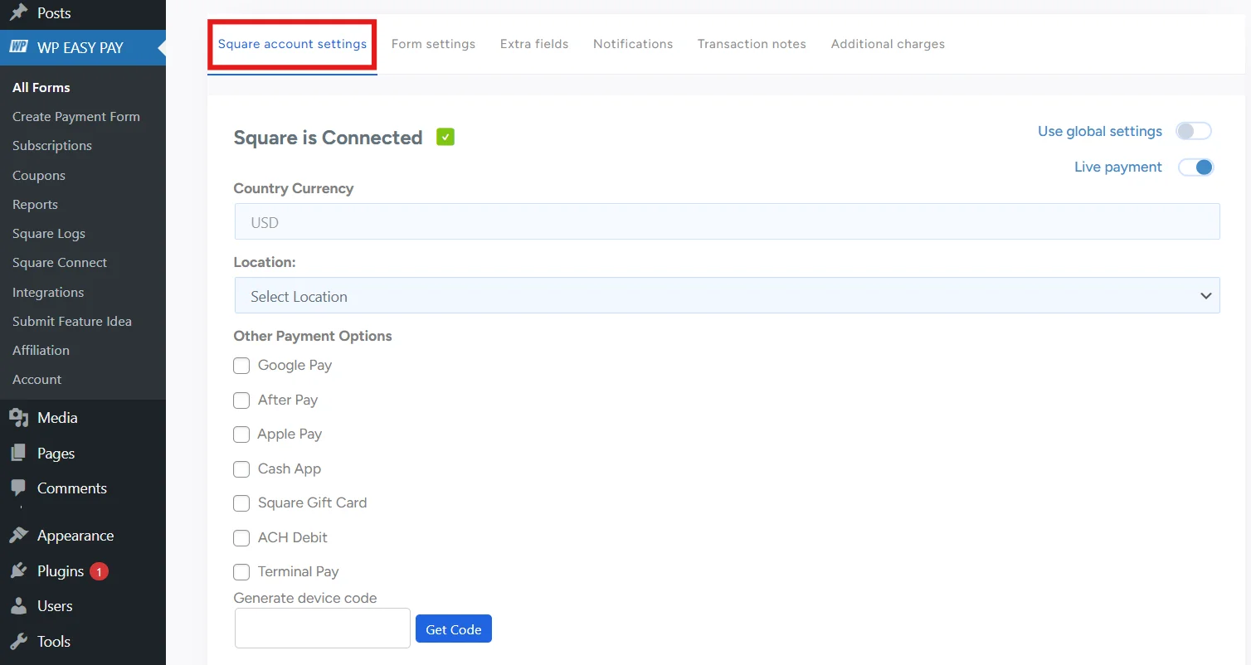
Task: Switch to Transaction notes tab
Action: [752, 44]
